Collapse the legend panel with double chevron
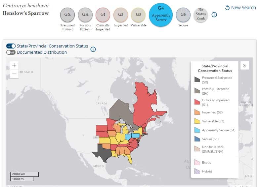The image size is (257, 187). coord(244,66)
